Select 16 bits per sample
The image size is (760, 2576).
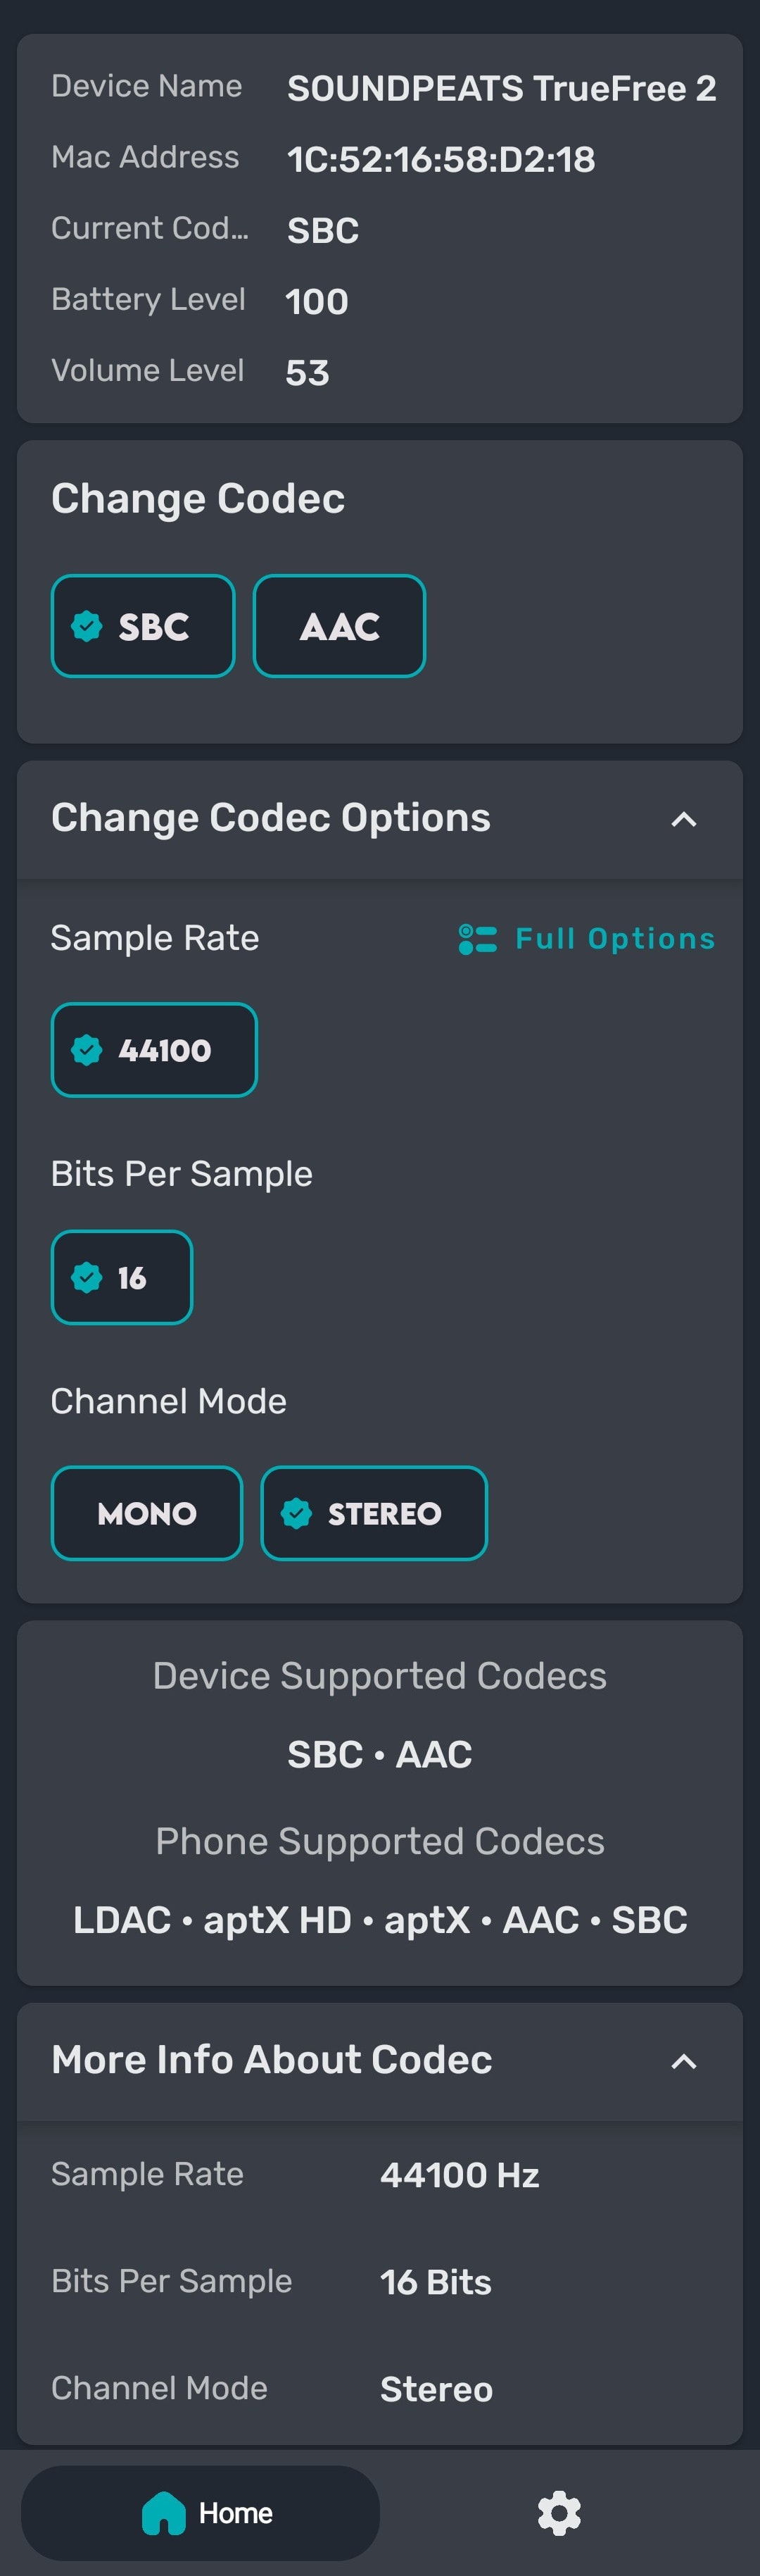click(x=122, y=1277)
